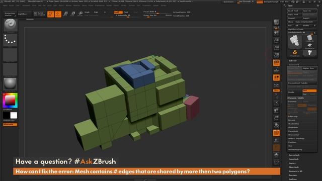Click the Move view icon on right shelf
322x181 pixels.
click(276, 111)
